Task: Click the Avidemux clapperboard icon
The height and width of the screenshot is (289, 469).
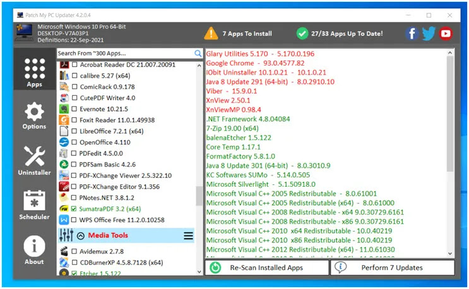Action: coord(64,251)
